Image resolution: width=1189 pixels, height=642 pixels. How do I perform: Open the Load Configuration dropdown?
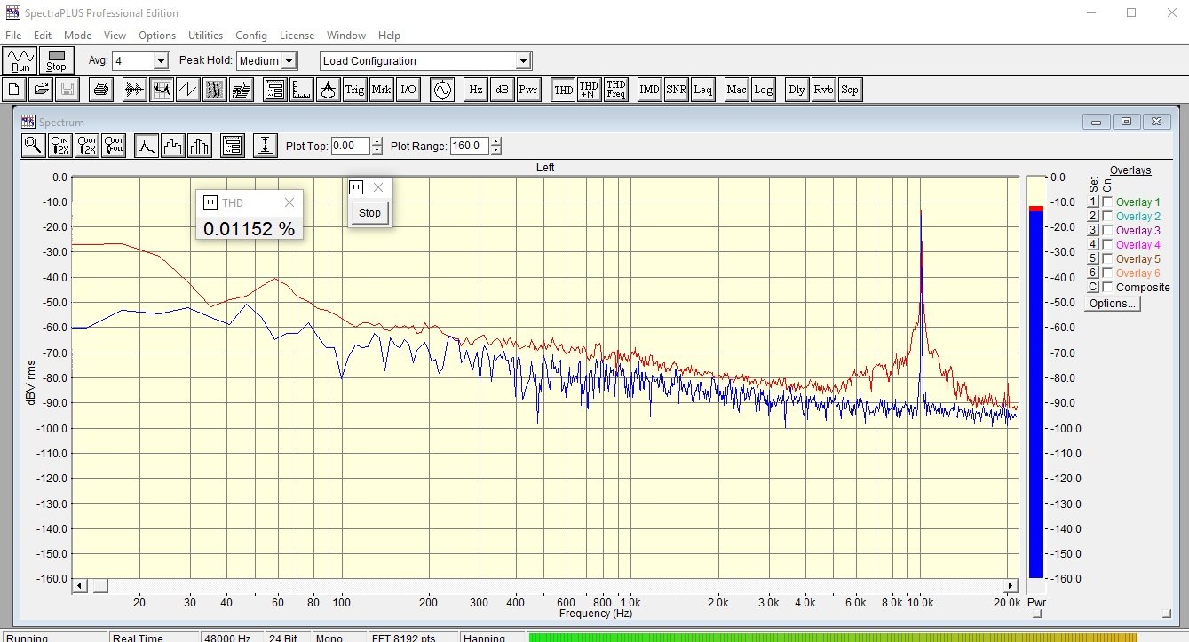[x=523, y=61]
